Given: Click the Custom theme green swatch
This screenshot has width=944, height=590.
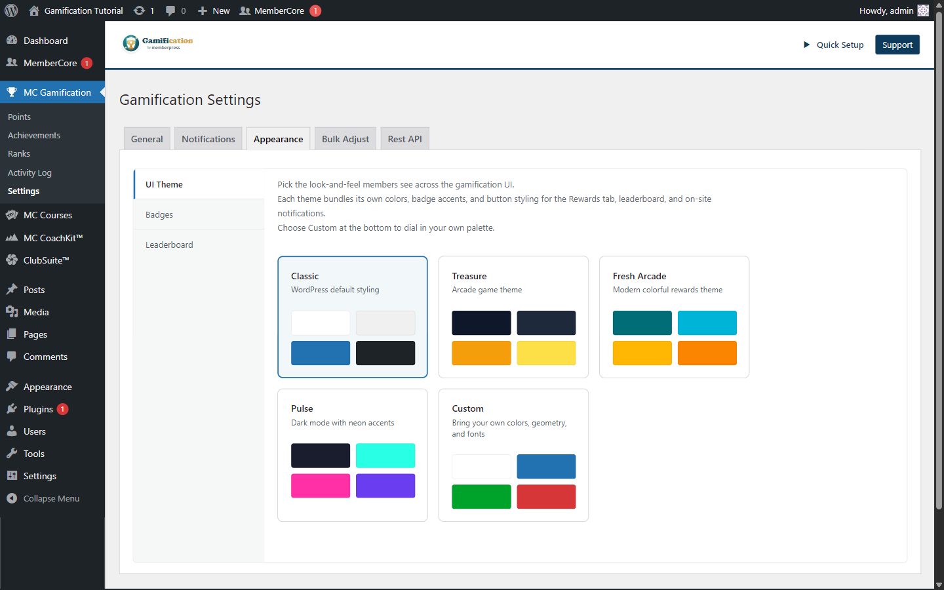Looking at the screenshot, I should [x=481, y=496].
